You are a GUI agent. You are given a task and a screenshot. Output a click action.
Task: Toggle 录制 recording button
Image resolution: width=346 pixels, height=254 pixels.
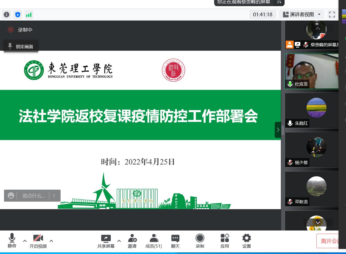coord(200,241)
